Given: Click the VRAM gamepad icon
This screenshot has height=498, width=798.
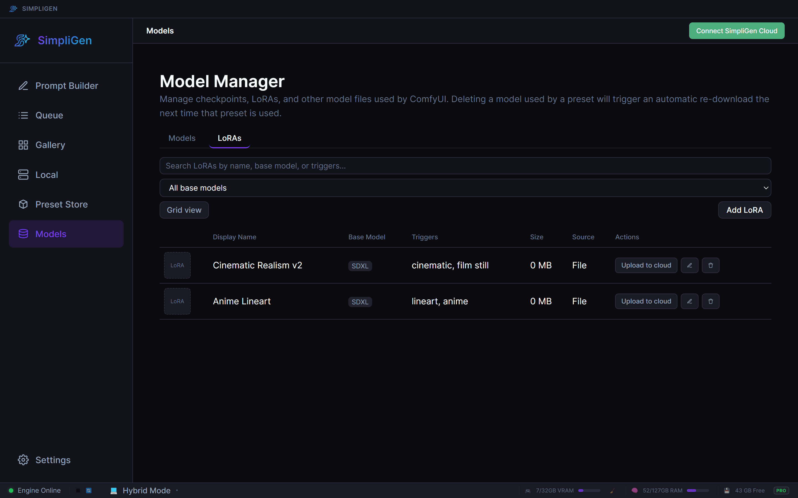Looking at the screenshot, I should click(528, 491).
